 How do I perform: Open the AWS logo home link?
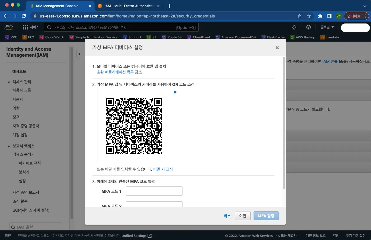9,27
